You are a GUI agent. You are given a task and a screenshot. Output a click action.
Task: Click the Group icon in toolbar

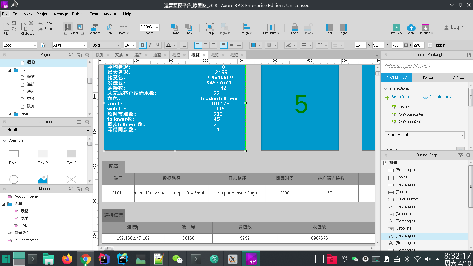pos(209,27)
